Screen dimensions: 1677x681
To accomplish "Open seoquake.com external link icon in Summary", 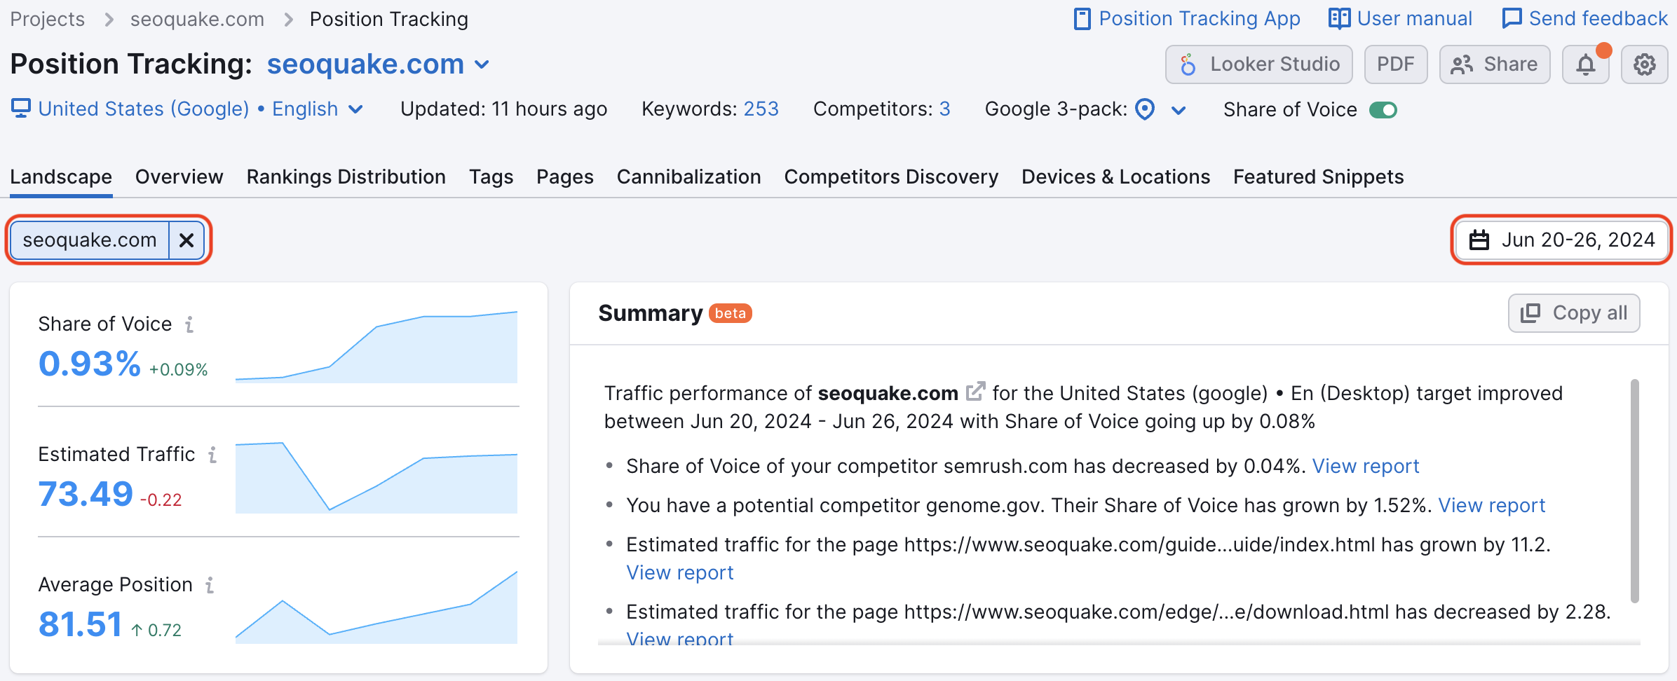I will pyautogui.click(x=975, y=391).
